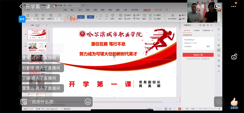Open the 下移 send backward dropdown
244x113 pixels.
(137, 19)
